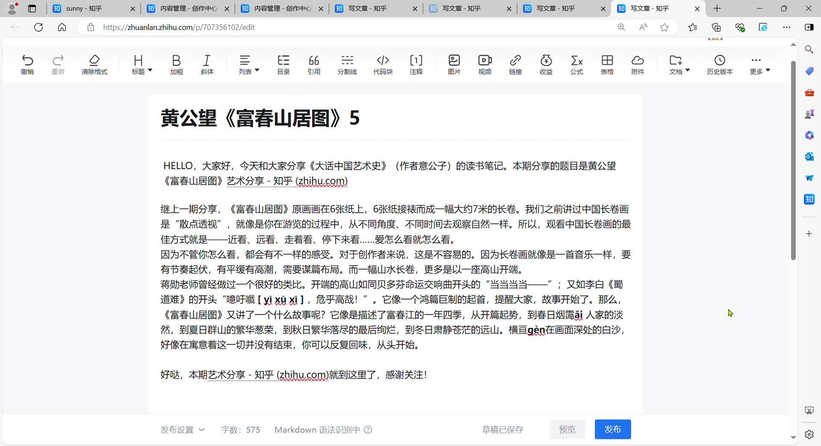Click the 草稿已保存 status text
The image size is (821, 446).
503,430
